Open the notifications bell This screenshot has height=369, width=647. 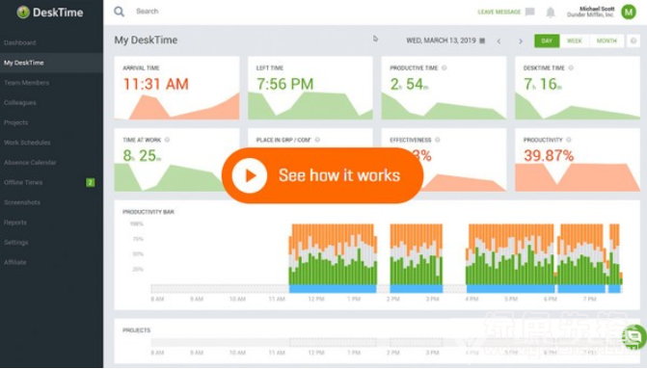click(x=551, y=13)
